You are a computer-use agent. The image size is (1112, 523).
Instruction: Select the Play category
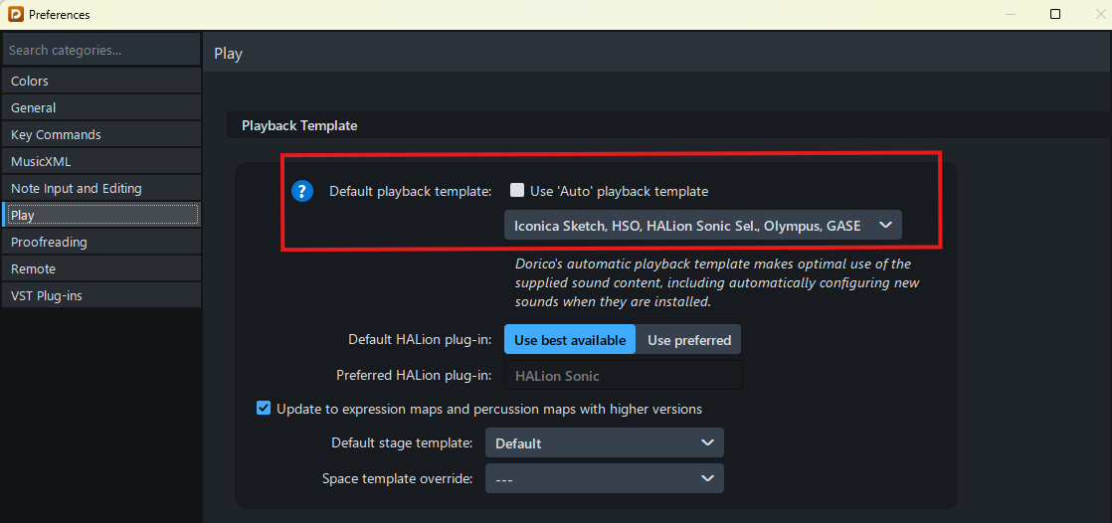click(x=100, y=215)
